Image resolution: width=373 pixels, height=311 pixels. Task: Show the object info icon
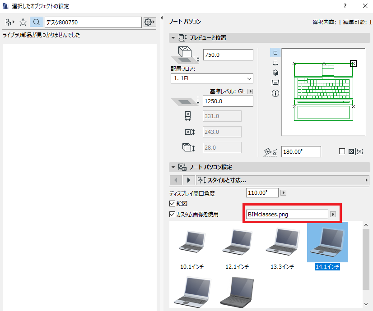click(275, 93)
